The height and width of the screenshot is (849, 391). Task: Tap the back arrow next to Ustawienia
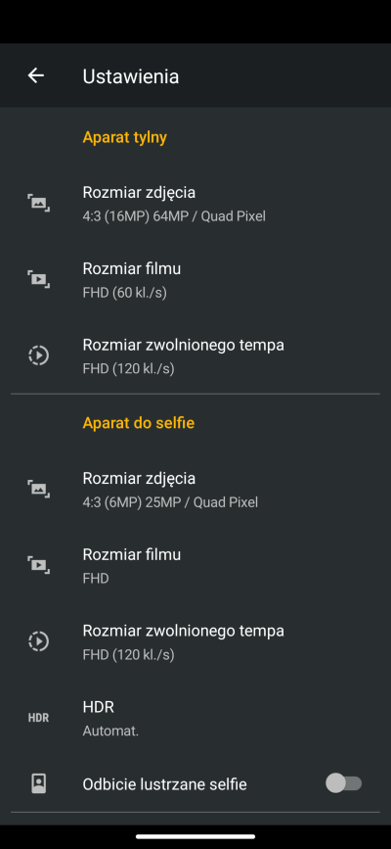(36, 75)
